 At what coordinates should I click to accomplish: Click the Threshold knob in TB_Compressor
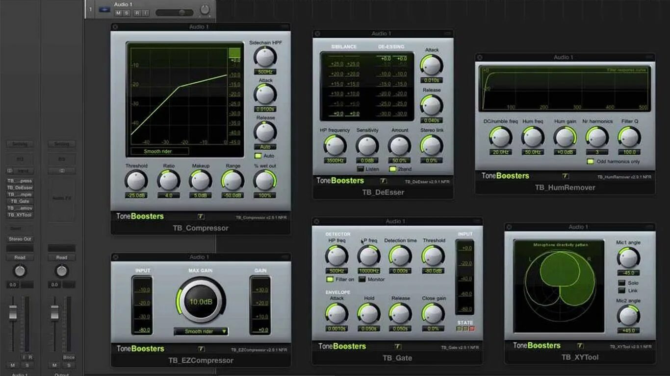pos(136,180)
